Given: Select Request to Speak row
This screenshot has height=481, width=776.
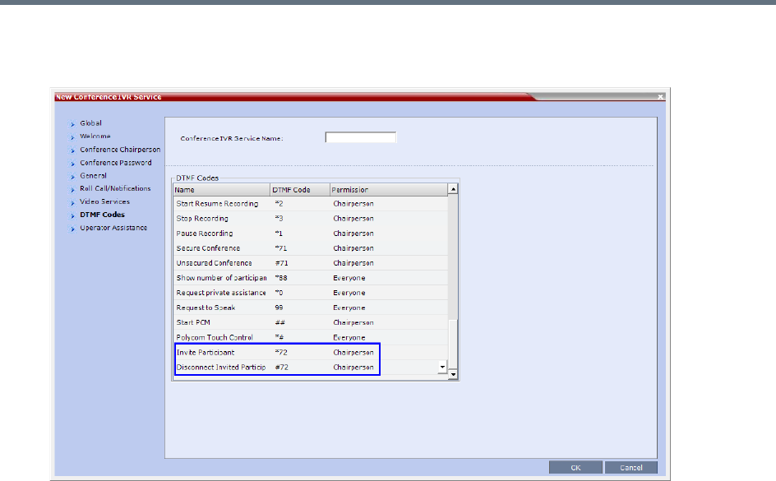Looking at the screenshot, I should (x=310, y=308).
